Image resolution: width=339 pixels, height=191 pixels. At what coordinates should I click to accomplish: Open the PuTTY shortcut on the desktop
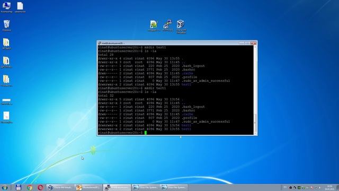[x=167, y=25]
